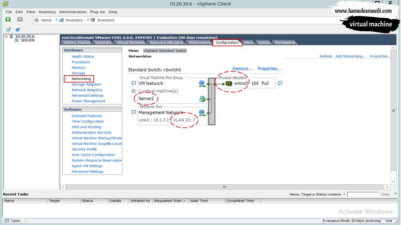
Task: Click the vmnic0 network adapter icon
Action: pyautogui.click(x=229, y=83)
